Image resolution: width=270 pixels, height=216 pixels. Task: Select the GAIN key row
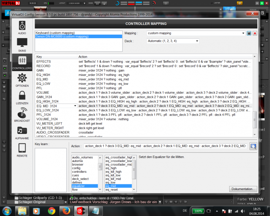(x=144, y=71)
